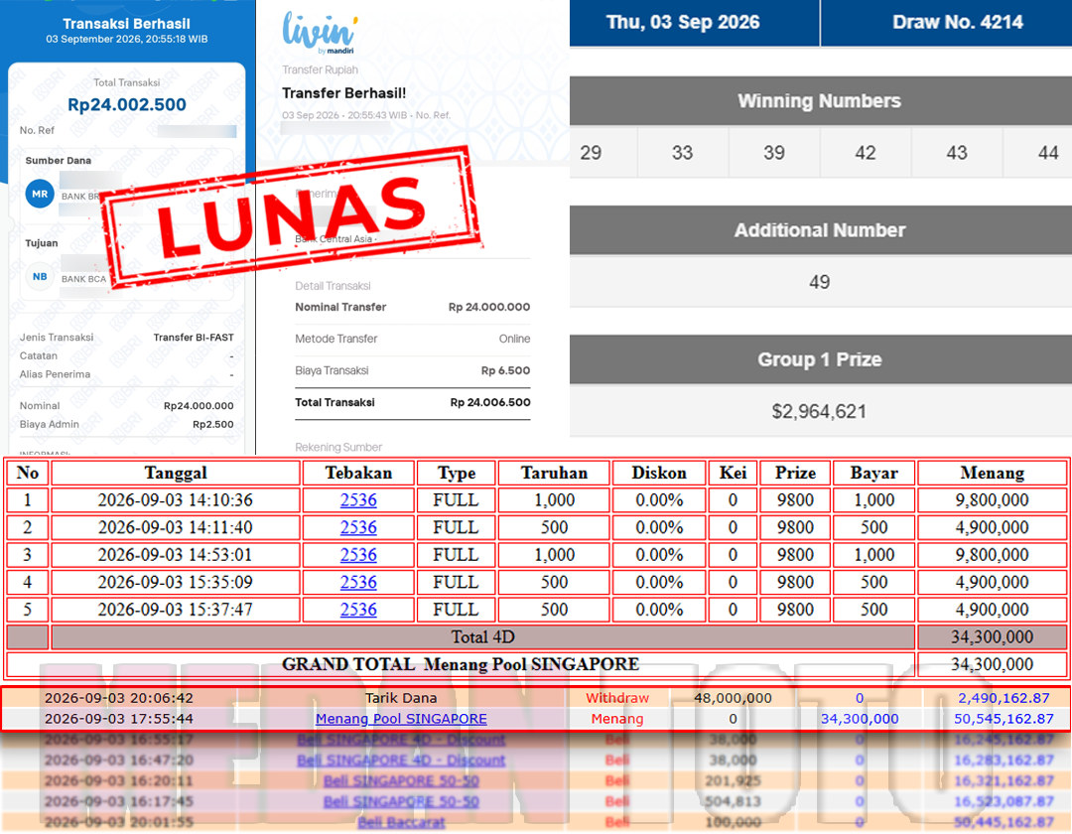Viewport: 1072px width, 834px height.
Task: Click Transfer BI-FAST transaction type
Action: pyautogui.click(x=194, y=337)
